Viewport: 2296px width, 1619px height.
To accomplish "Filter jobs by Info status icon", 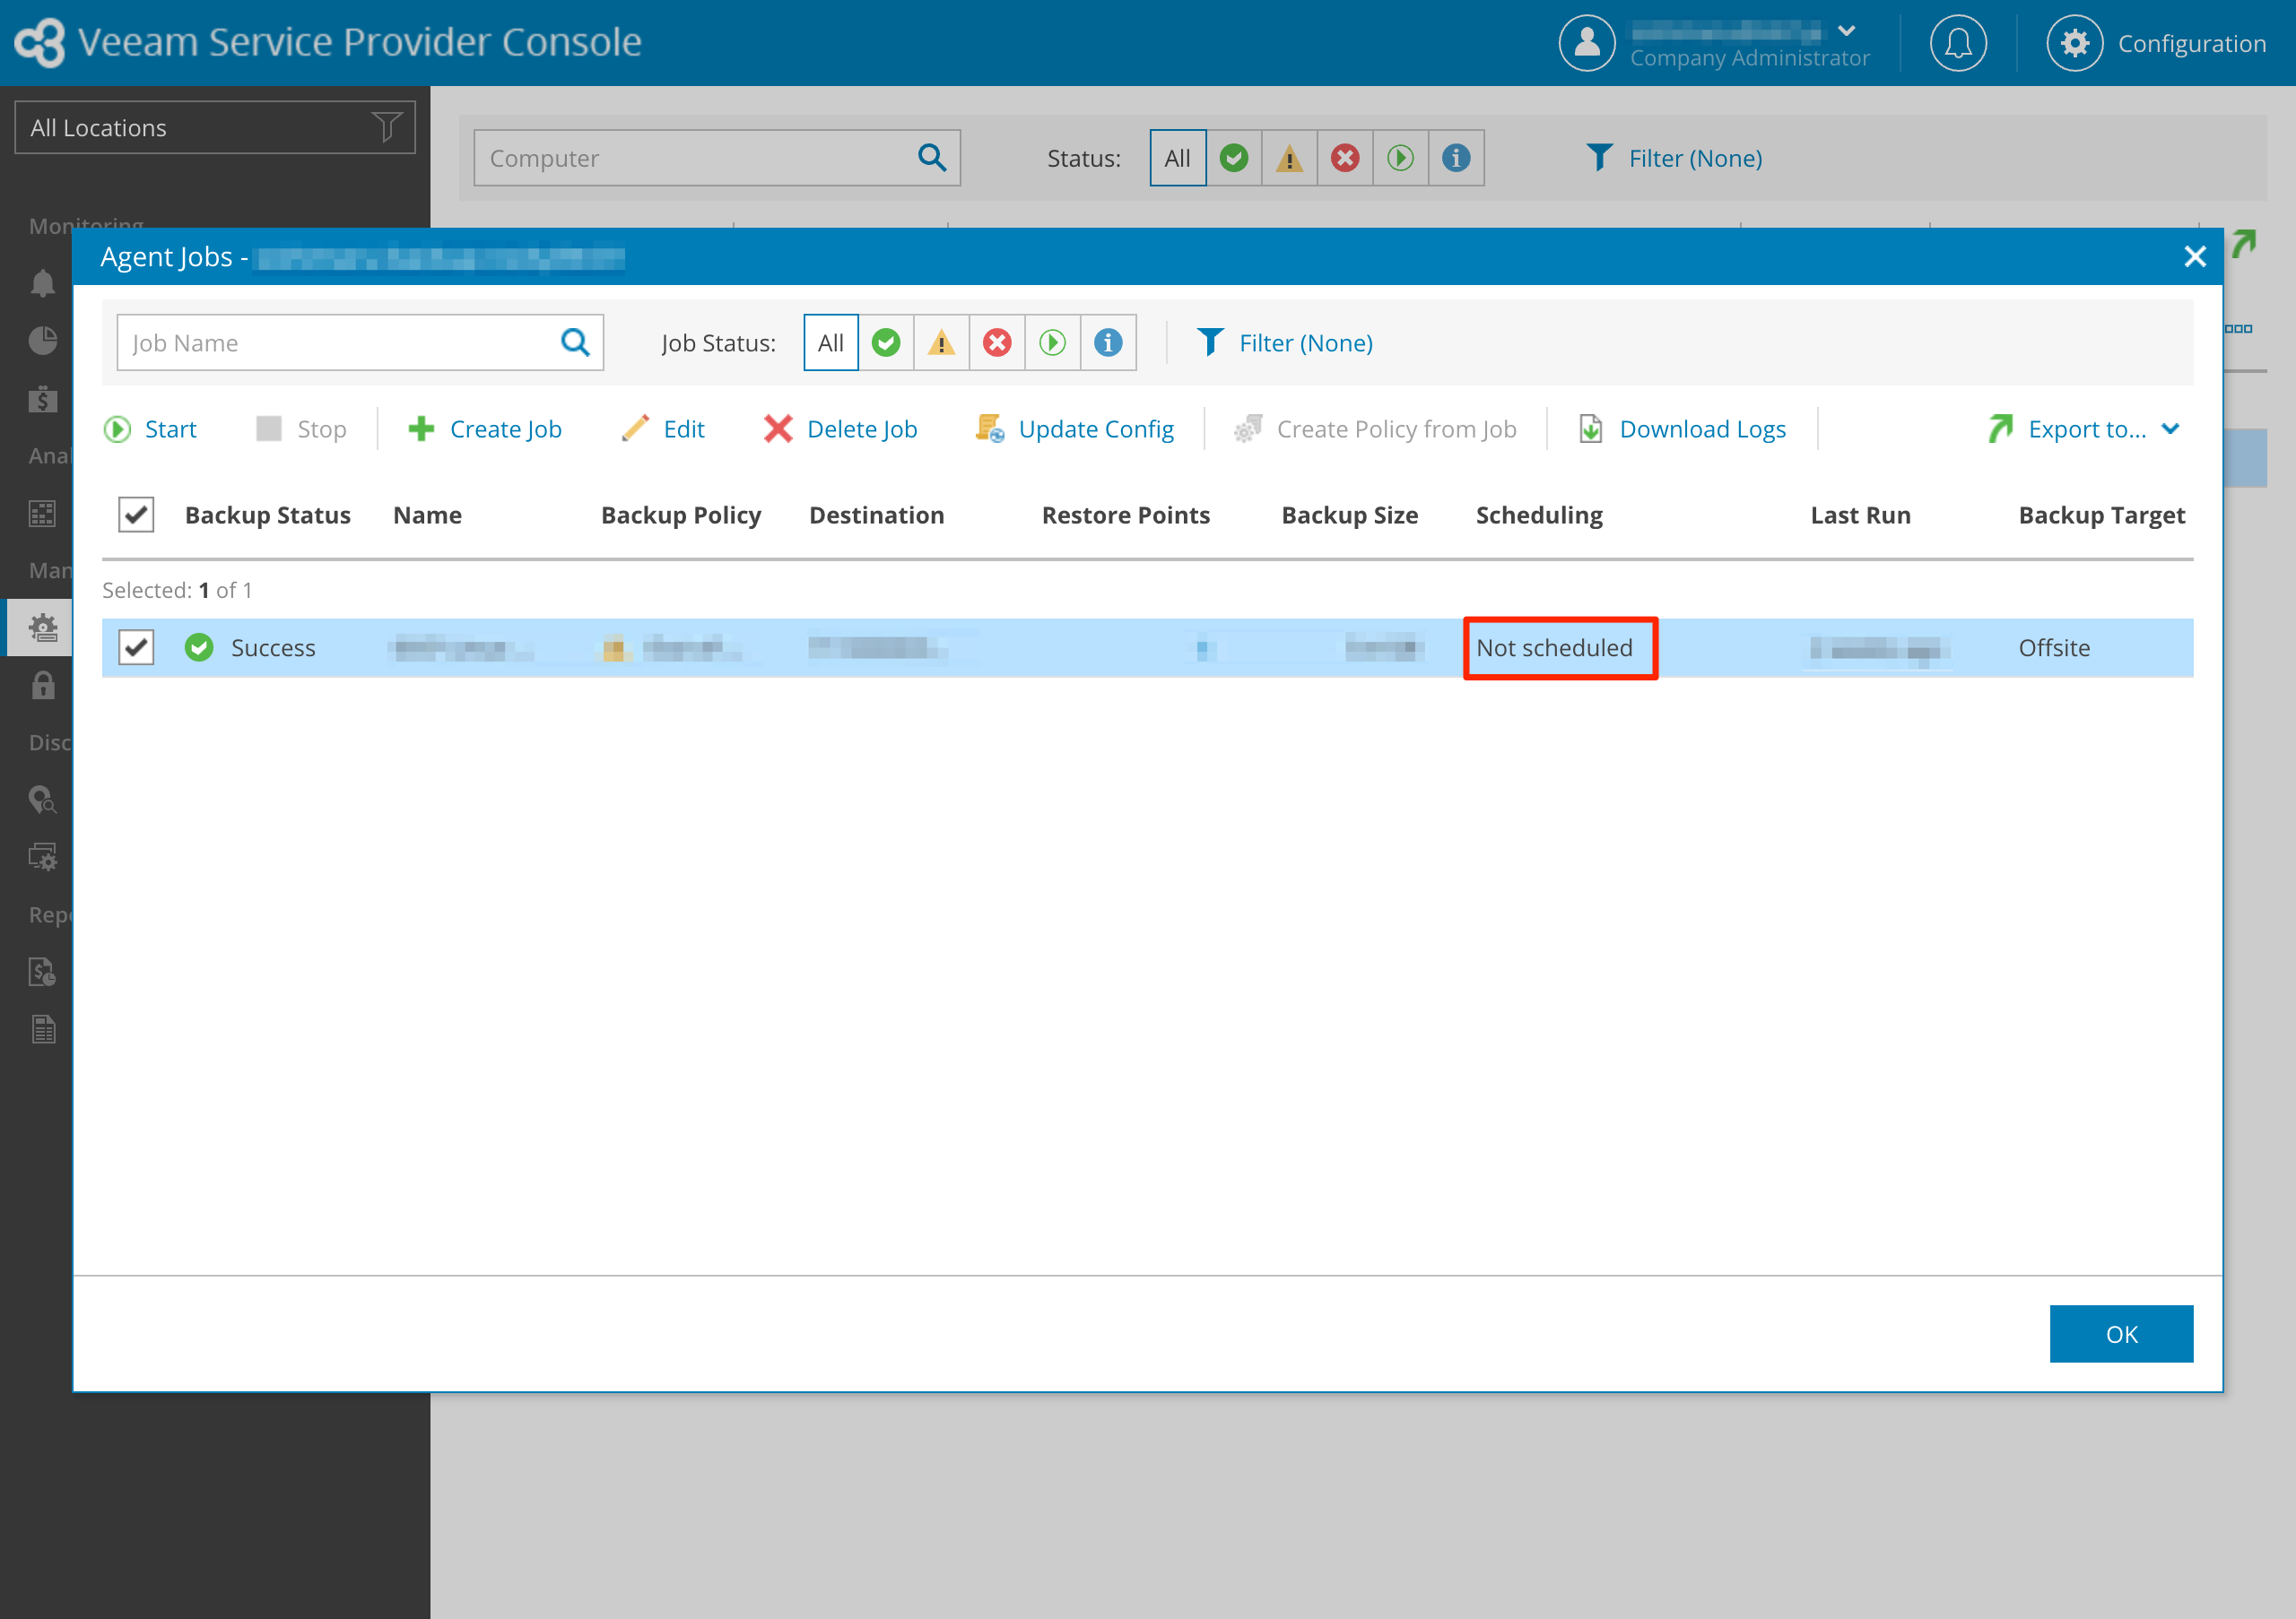I will pyautogui.click(x=1108, y=342).
